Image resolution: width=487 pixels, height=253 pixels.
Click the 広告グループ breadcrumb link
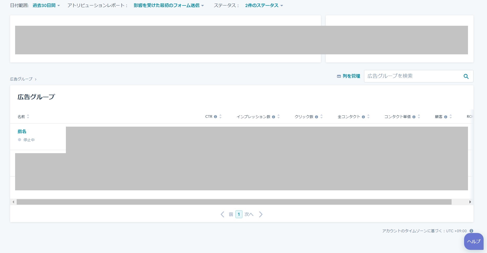click(21, 79)
